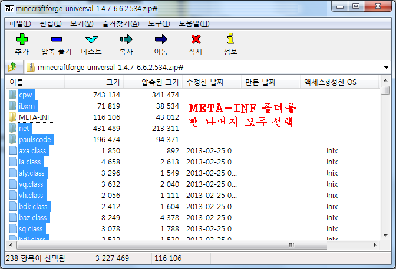396x269 pixels.
Task: Maximize the 7-Zip window
Action: [356, 6]
